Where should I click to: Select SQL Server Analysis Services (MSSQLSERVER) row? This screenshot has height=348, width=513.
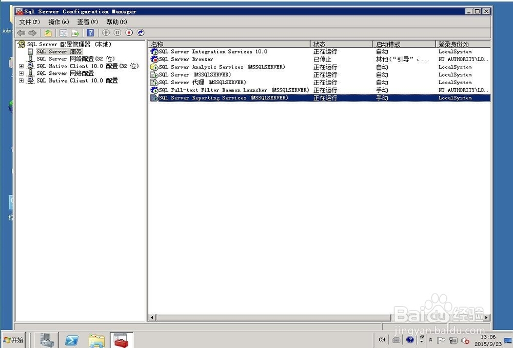tap(320, 67)
